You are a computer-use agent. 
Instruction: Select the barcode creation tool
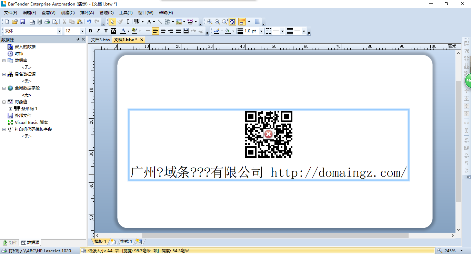137,22
